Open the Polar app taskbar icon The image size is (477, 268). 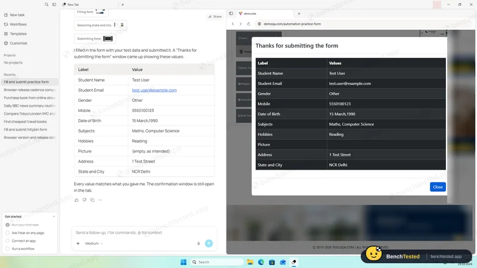[x=294, y=262]
